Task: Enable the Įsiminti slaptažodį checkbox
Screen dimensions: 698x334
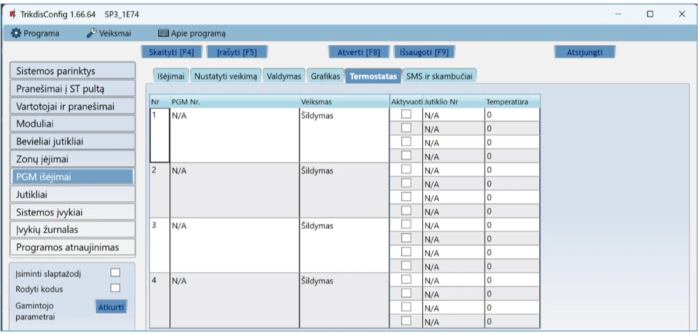Action: coord(115,272)
